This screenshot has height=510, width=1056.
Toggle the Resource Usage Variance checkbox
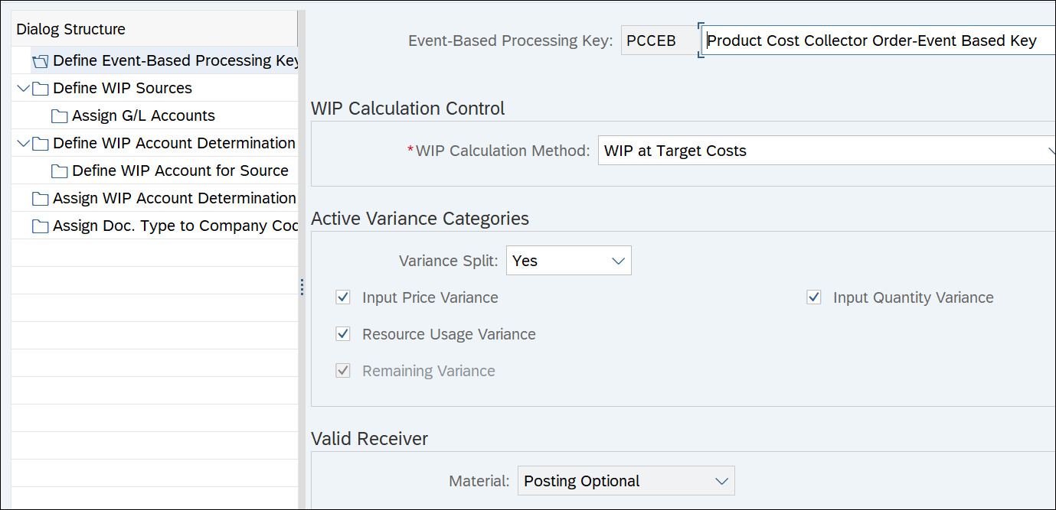click(343, 334)
